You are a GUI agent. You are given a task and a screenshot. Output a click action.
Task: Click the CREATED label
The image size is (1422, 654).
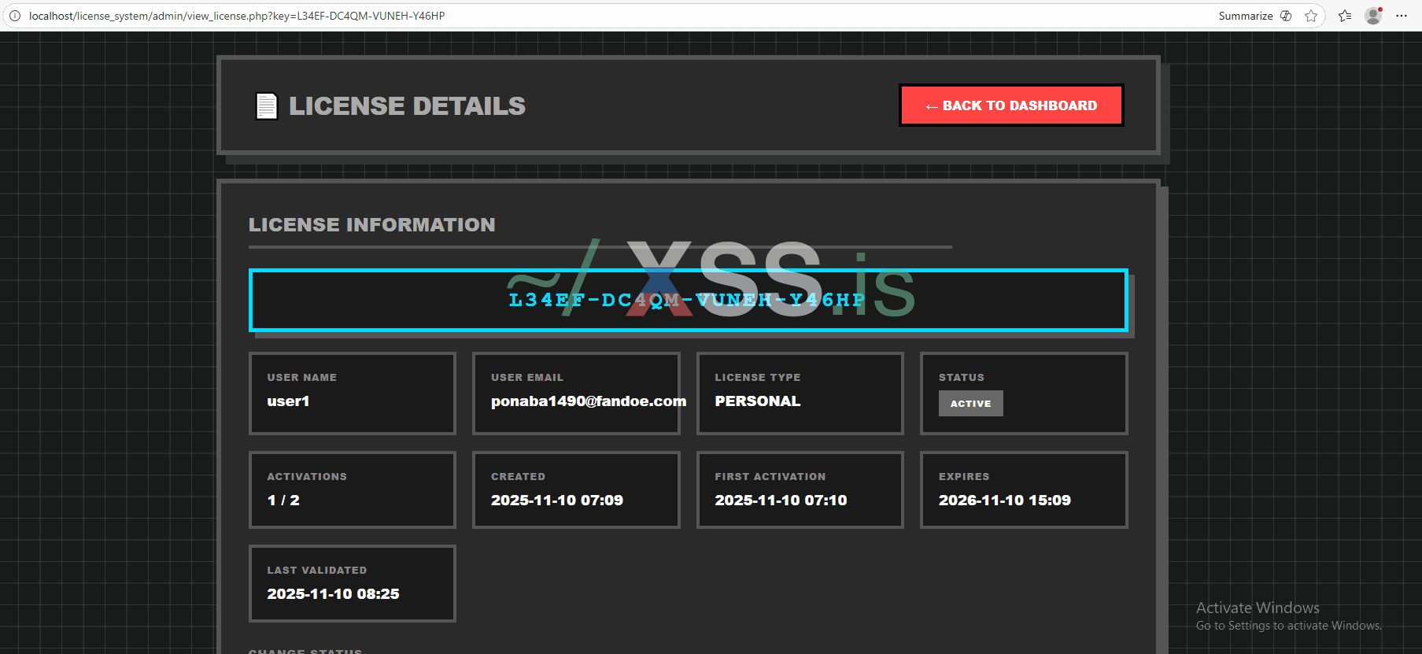coord(518,477)
